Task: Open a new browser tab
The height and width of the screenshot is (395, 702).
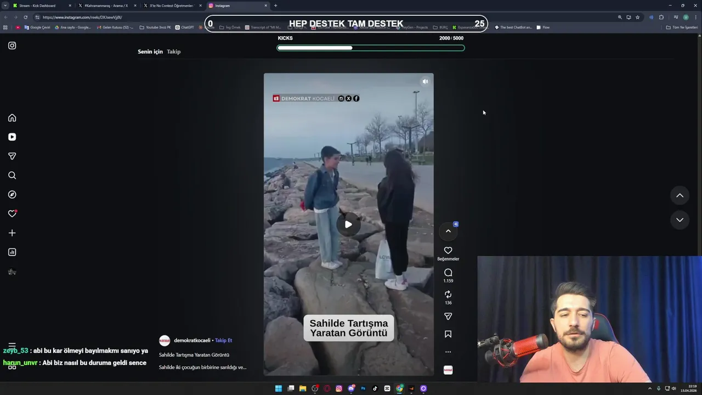Action: click(275, 5)
